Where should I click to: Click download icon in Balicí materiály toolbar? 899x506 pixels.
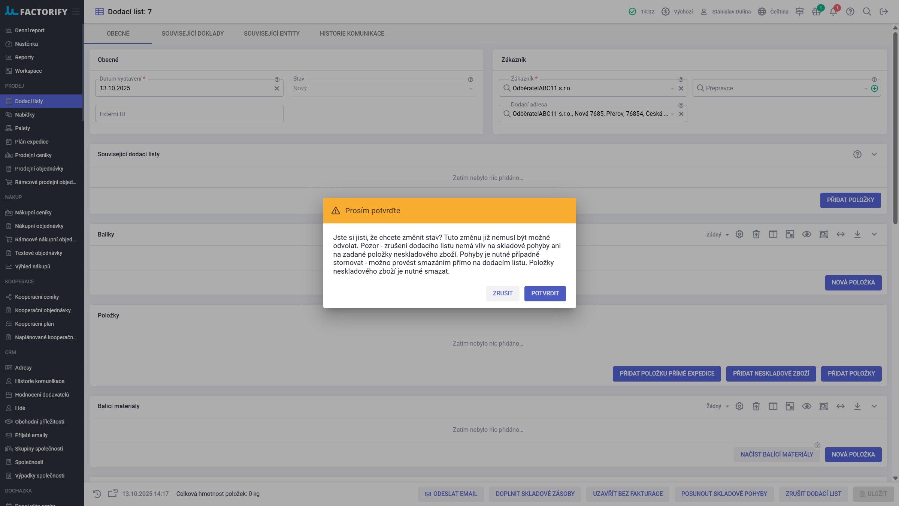pyautogui.click(x=857, y=406)
